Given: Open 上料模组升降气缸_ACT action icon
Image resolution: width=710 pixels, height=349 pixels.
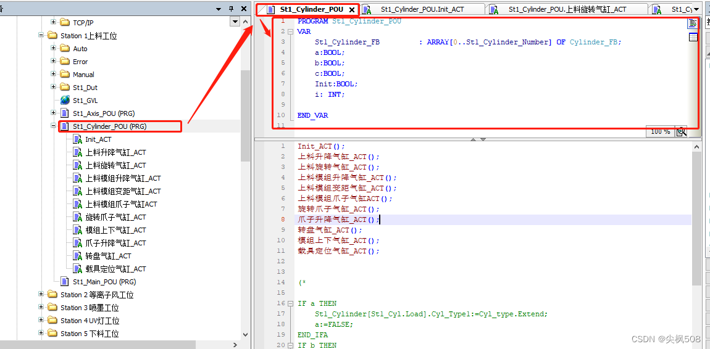Looking at the screenshot, I should click(x=77, y=178).
